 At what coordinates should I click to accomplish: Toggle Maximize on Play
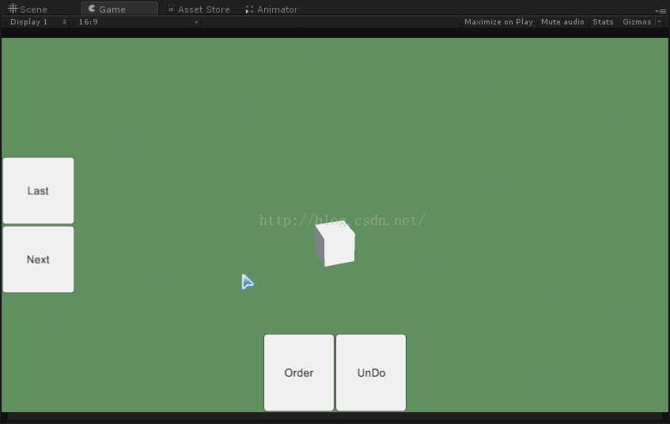[498, 22]
